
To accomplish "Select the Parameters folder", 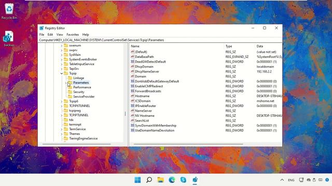I will click(x=81, y=83).
